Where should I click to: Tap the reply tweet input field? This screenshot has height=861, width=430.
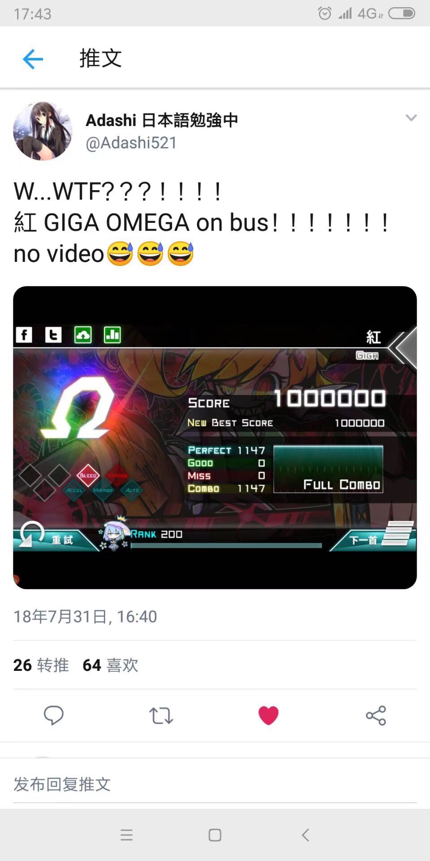[x=215, y=784]
